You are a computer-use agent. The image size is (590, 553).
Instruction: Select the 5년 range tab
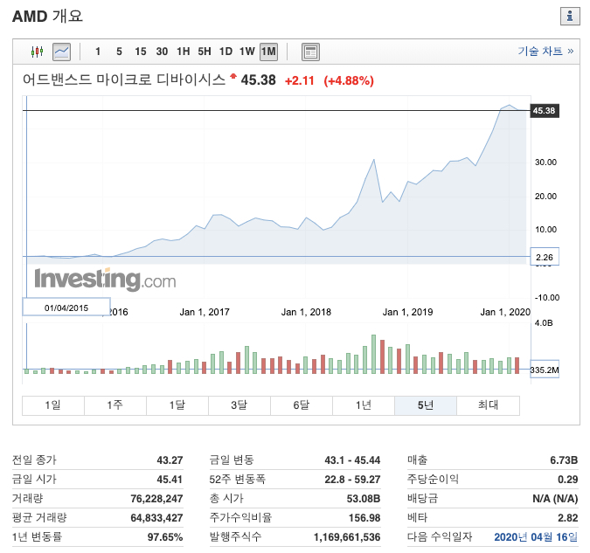coord(426,405)
